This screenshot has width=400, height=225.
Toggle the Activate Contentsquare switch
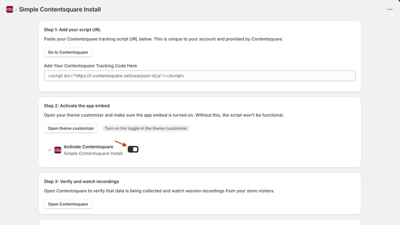(133, 149)
